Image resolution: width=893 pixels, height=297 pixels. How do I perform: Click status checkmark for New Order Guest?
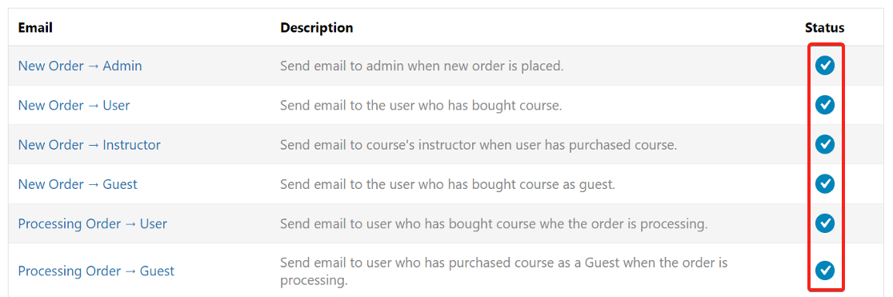tap(824, 183)
